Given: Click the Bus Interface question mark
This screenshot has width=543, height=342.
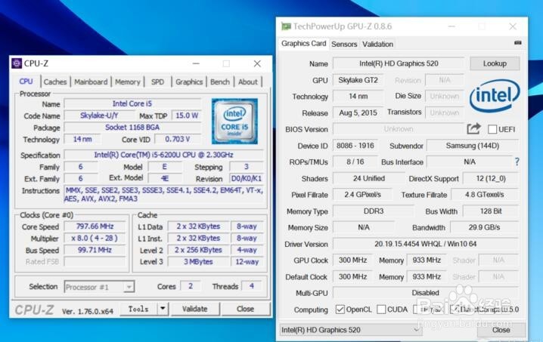Looking at the screenshot, I should pos(517,162).
